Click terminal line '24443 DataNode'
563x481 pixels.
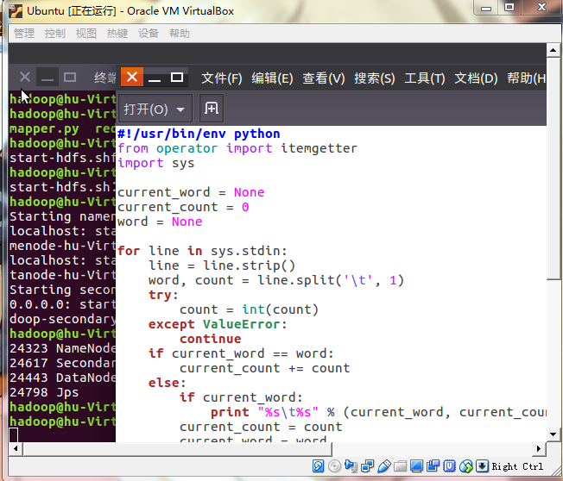pyautogui.click(x=62, y=378)
